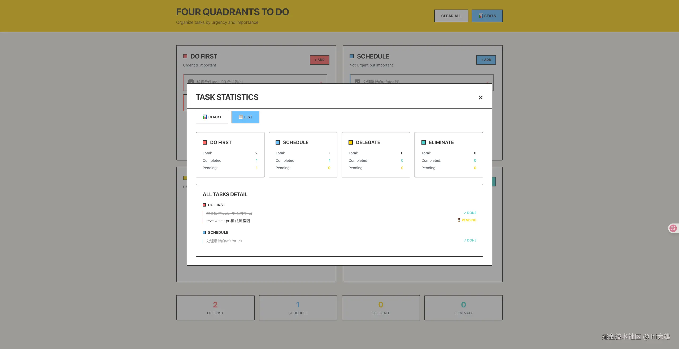The width and height of the screenshot is (679, 349).
Task: Click the Do First section icon in details
Action: coord(204,205)
